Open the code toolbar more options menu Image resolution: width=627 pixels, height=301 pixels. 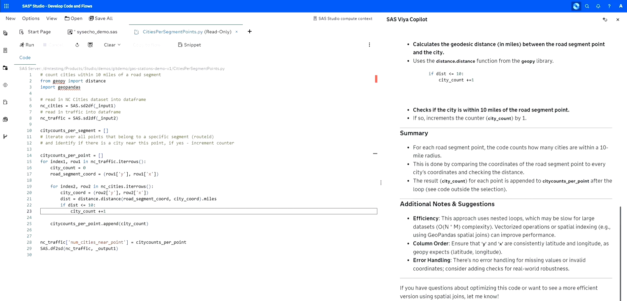pos(369,45)
